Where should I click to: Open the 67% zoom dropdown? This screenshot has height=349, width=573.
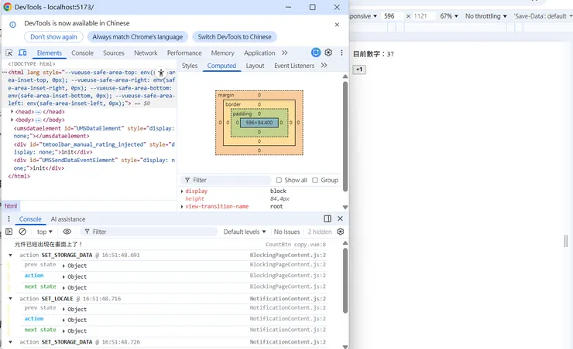tap(448, 16)
